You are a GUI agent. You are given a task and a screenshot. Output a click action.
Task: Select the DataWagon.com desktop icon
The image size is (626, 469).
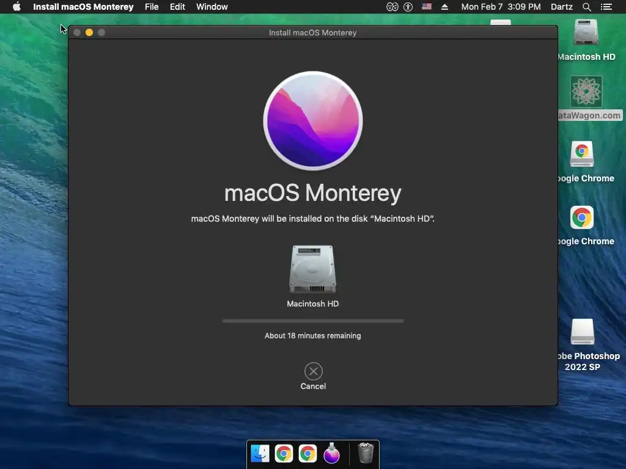click(x=586, y=92)
